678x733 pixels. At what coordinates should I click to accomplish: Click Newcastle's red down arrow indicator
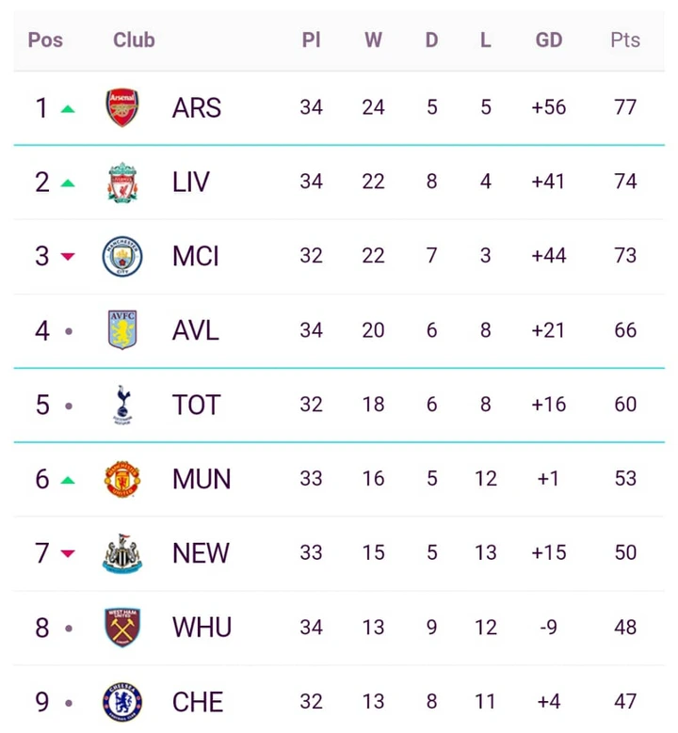coord(68,553)
